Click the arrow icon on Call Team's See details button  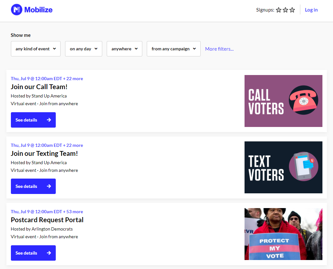(49, 120)
